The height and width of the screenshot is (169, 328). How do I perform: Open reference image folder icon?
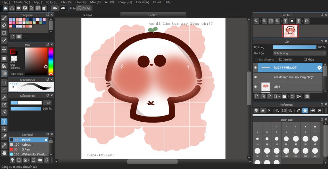click(x=263, y=110)
